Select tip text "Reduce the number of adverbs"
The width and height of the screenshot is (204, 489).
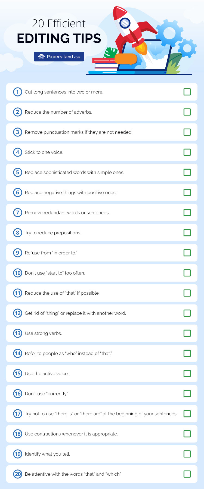tap(58, 112)
